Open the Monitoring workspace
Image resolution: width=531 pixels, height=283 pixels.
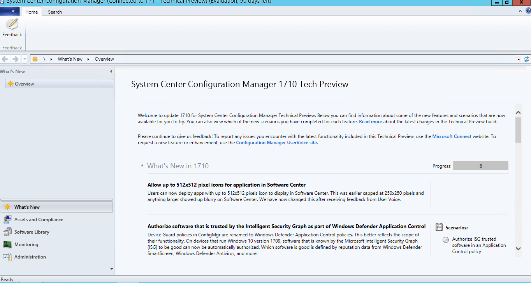(57, 245)
